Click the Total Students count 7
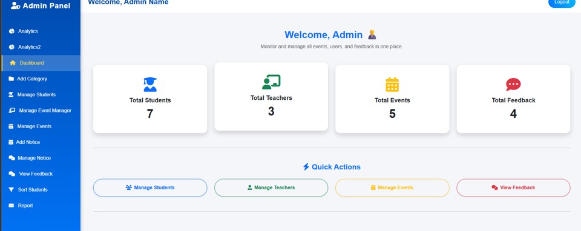 pyautogui.click(x=150, y=114)
